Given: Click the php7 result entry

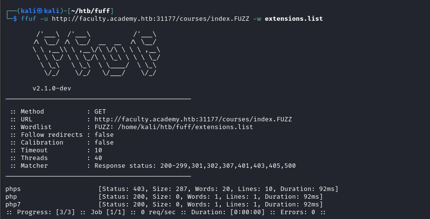Looking at the screenshot, I should coord(13,204).
